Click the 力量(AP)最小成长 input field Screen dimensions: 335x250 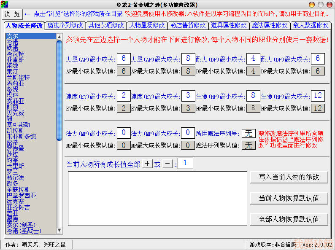(123, 59)
